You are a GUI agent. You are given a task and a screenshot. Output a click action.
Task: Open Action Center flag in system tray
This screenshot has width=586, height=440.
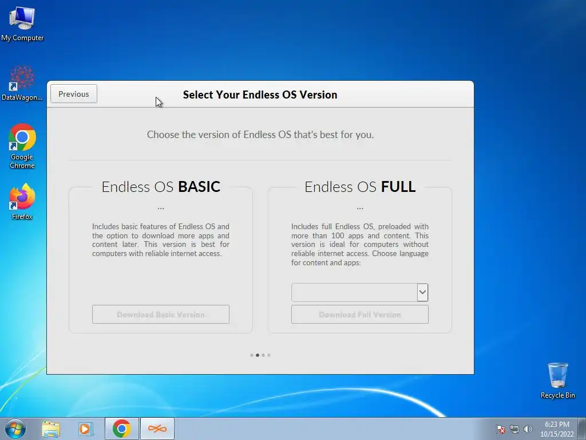click(x=501, y=429)
